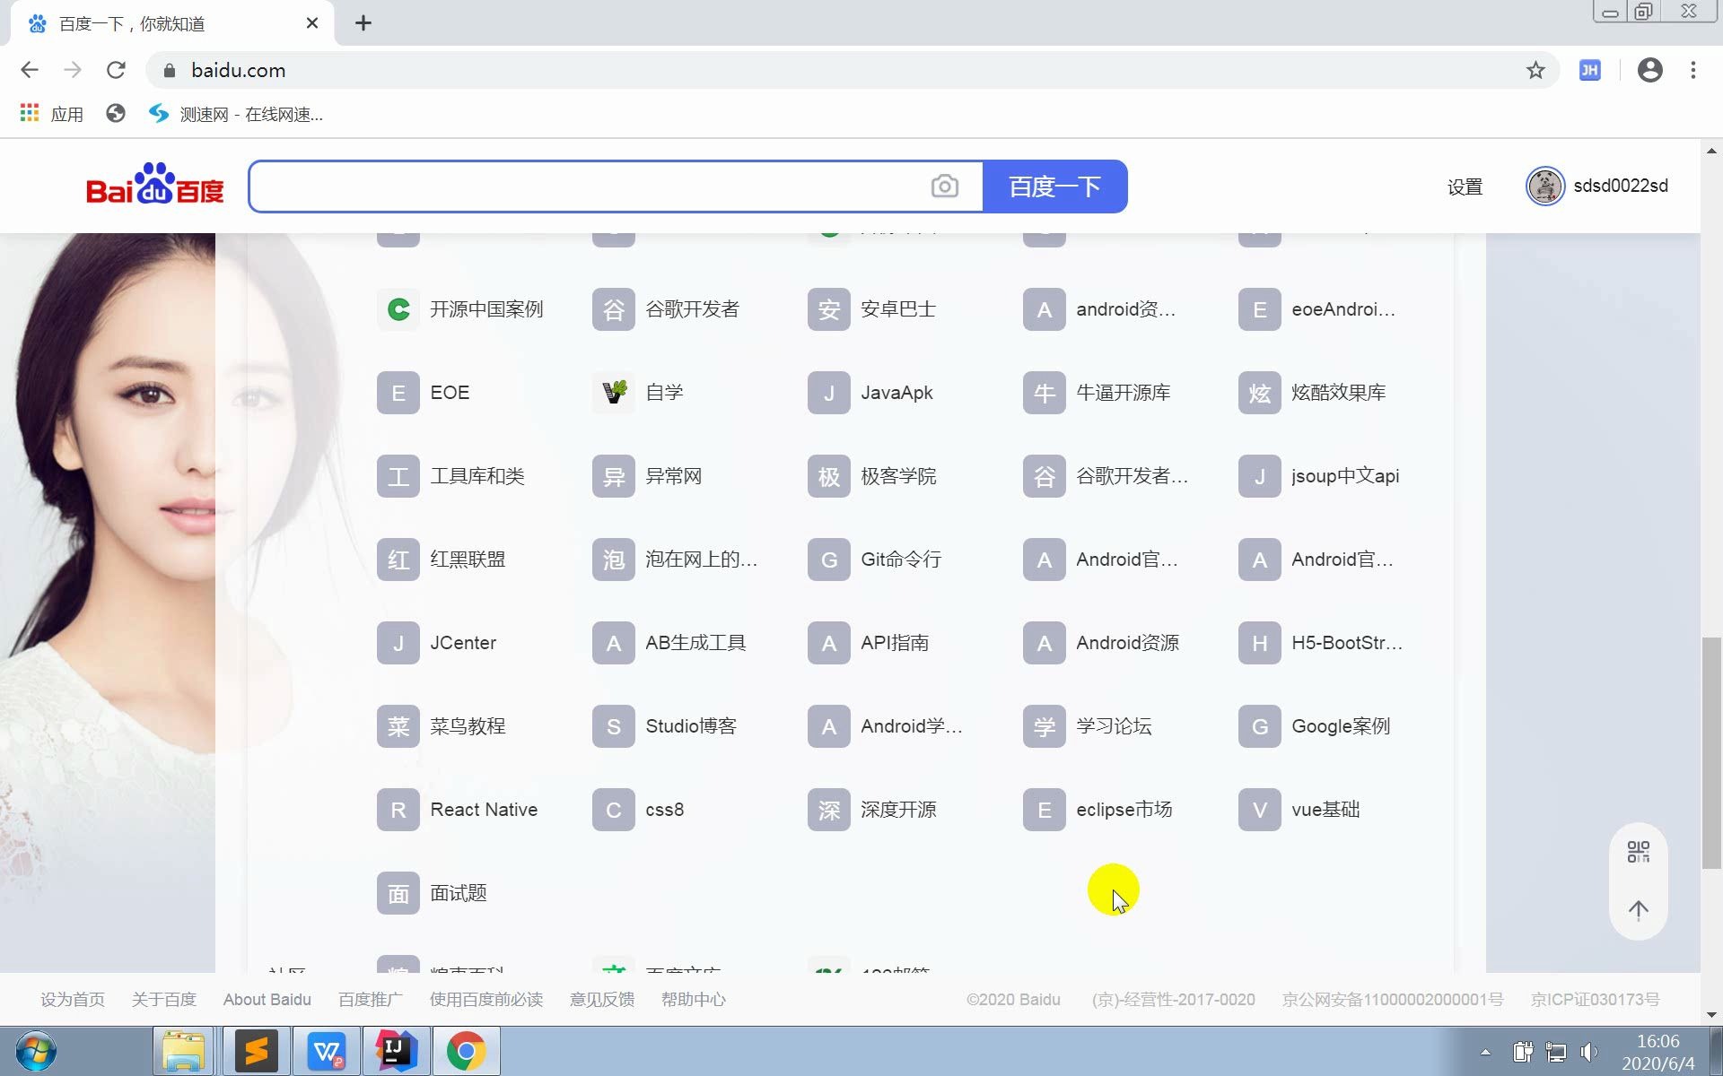Open the Android资源 link text
The width and height of the screenshot is (1723, 1076).
point(1128,643)
